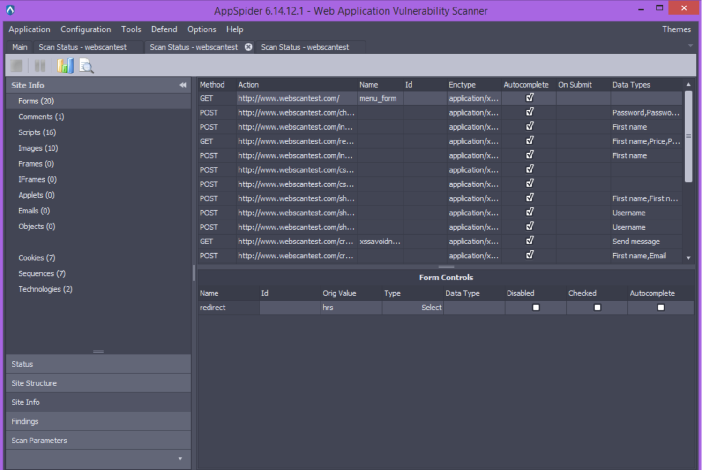702x470 pixels.
Task: Toggle Autocomplete checkbox in Send message row
Action: 530,241
